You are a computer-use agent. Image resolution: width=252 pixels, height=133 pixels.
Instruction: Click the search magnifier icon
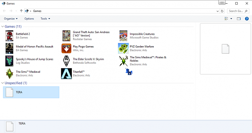(x=246, y=11)
